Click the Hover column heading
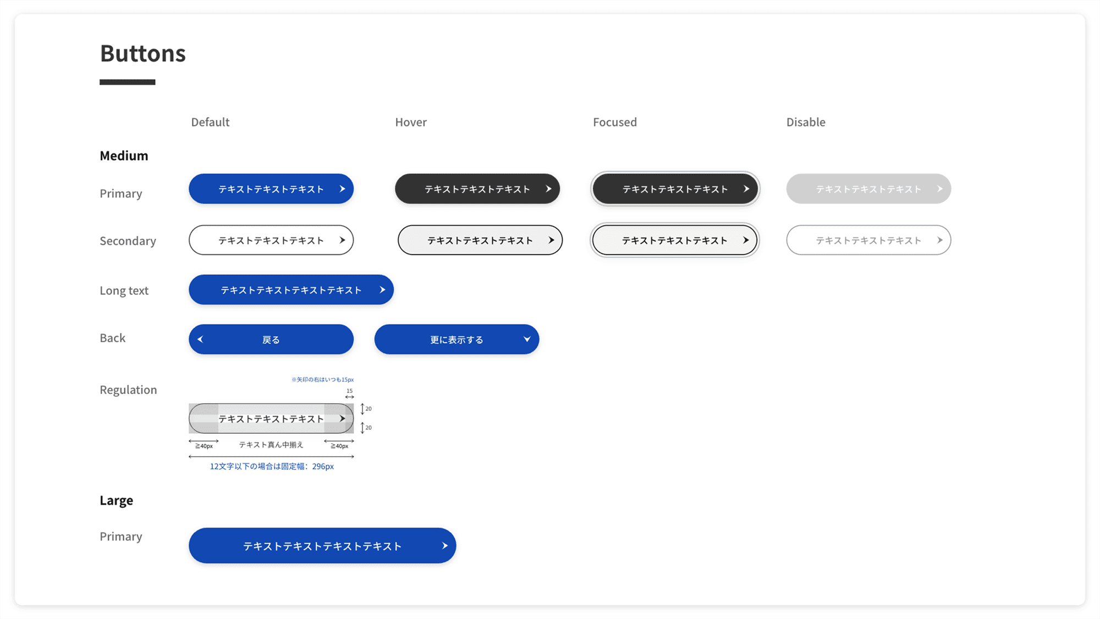Screen dimensions: 1100x619 pyautogui.click(x=410, y=122)
